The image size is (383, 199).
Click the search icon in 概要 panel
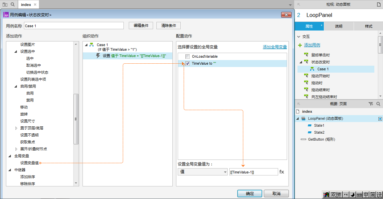click(x=378, y=104)
